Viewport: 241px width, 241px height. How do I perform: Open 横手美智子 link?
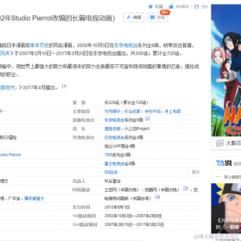click(x=34, y=198)
